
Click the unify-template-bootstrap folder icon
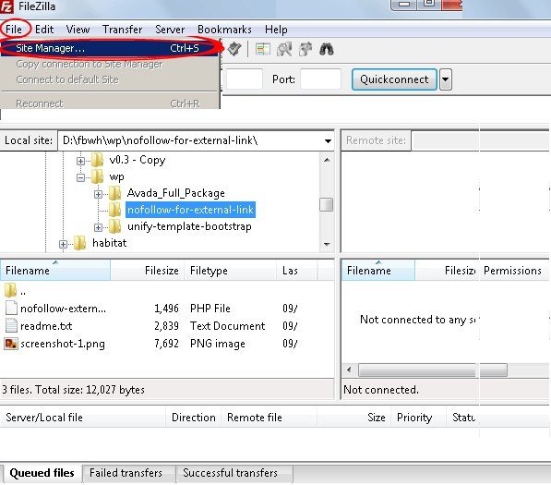115,226
